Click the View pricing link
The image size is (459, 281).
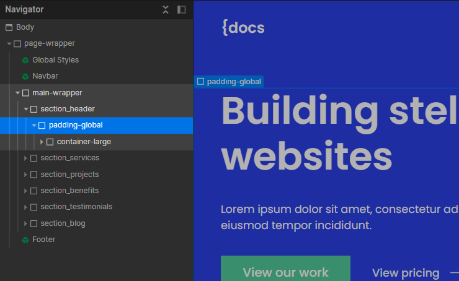point(406,273)
